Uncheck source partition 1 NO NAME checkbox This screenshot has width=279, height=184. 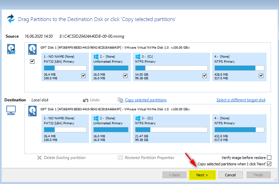click(83, 76)
